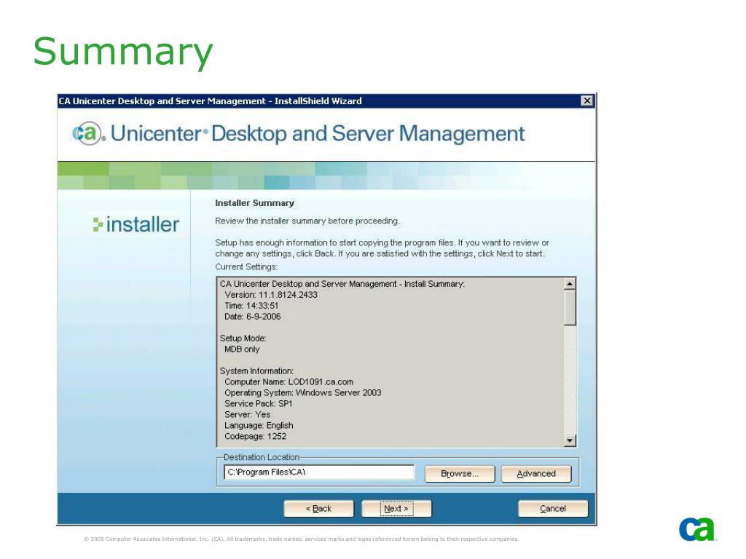Click 'Review the installer summary before proceeding' text

click(307, 221)
